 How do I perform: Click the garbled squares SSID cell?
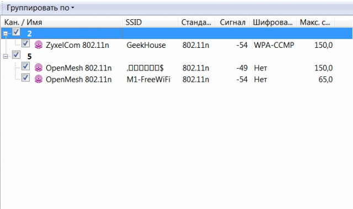click(x=145, y=68)
